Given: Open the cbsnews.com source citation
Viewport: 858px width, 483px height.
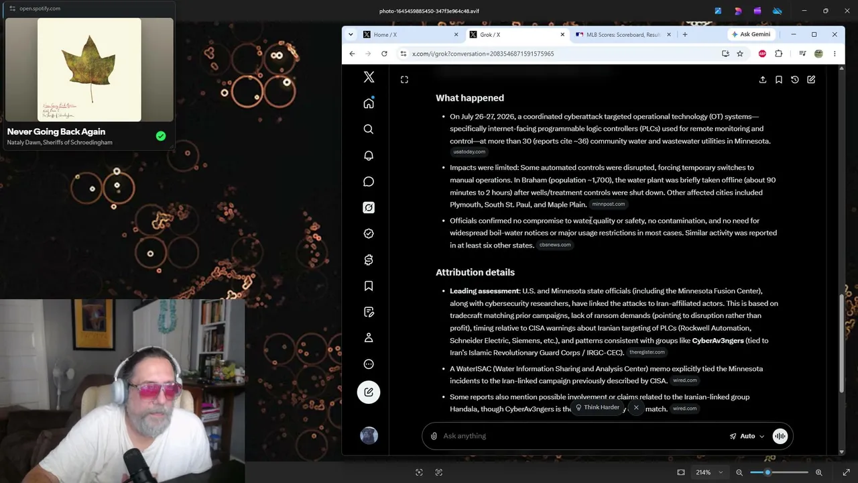Looking at the screenshot, I should pos(555,245).
